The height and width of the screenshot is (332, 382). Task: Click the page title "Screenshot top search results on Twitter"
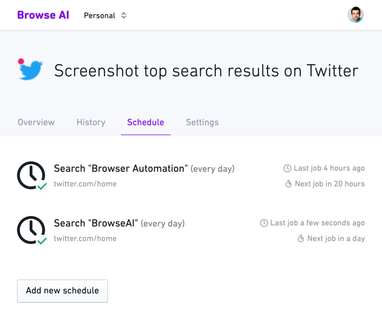point(206,71)
